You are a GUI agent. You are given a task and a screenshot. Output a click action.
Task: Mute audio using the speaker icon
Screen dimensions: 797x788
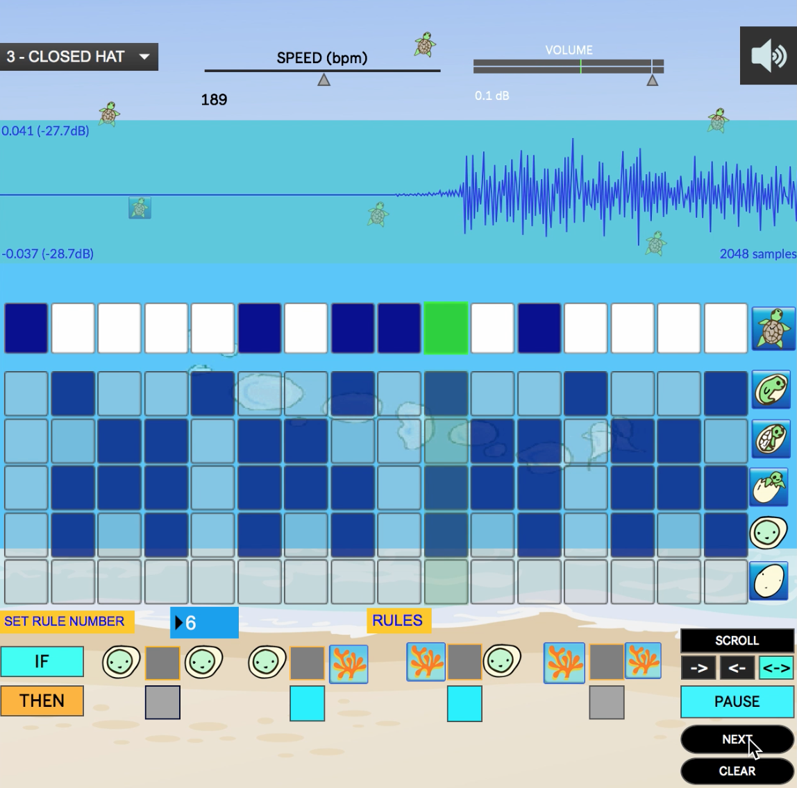point(768,57)
